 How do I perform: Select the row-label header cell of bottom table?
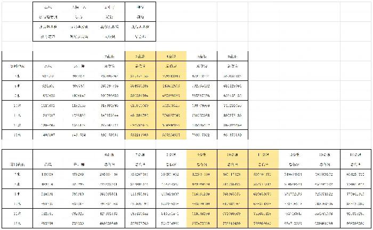pyautogui.click(x=17, y=164)
